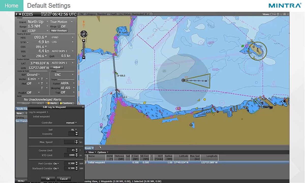This screenshot has height=183, width=305.
Task: Open the Options menu in route panel
Action: pyautogui.click(x=103, y=152)
